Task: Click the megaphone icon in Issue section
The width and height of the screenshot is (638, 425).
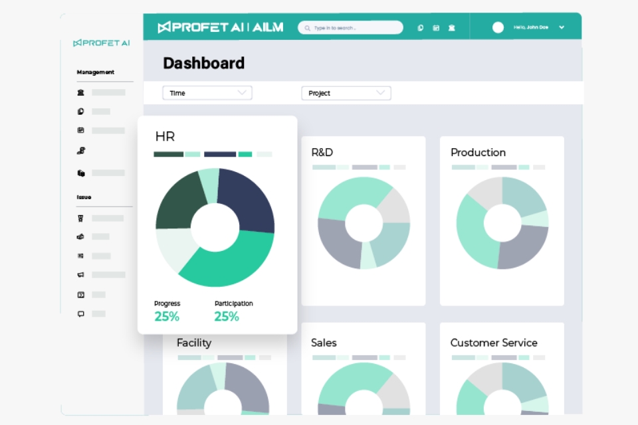Action: click(x=80, y=275)
